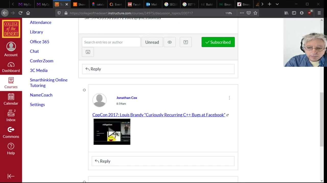This screenshot has width=327, height=183.
Task: Bookmark this page with star icon
Action: coord(255,13)
